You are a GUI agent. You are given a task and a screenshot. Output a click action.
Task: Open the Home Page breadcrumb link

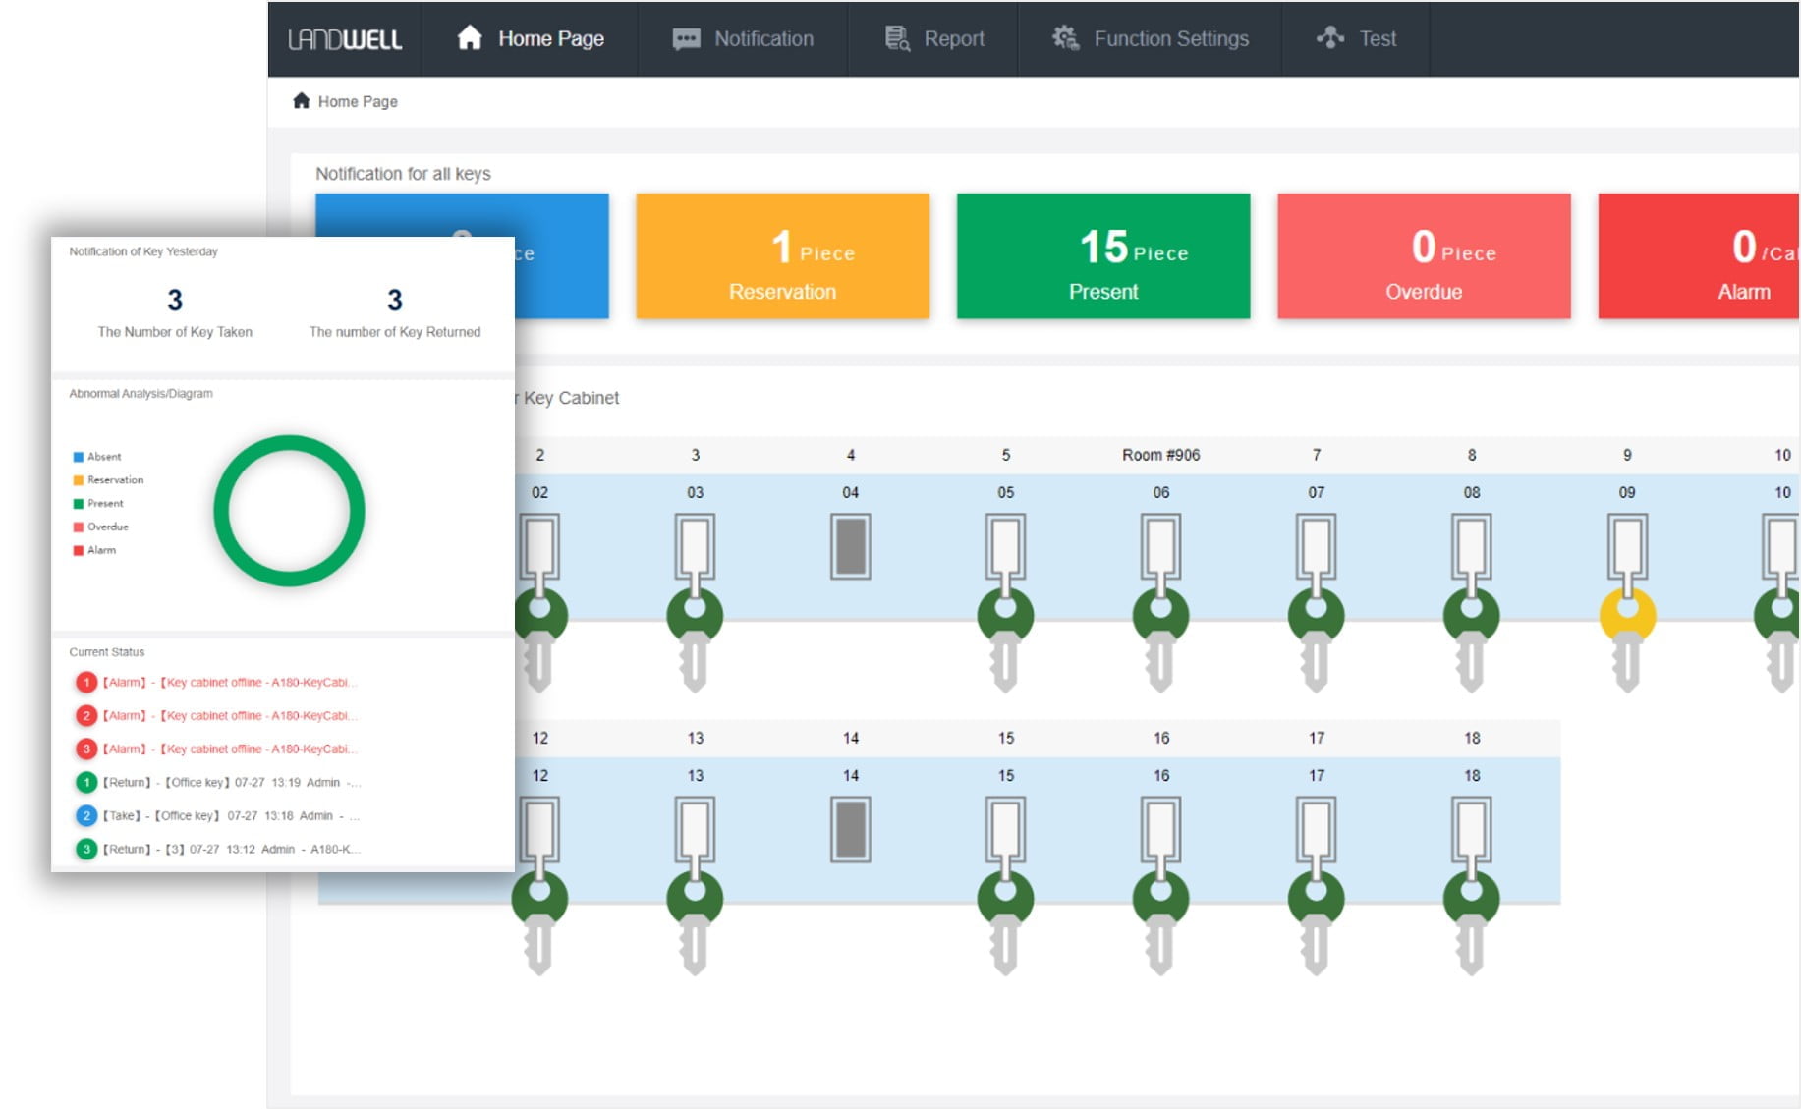pyautogui.click(x=356, y=100)
